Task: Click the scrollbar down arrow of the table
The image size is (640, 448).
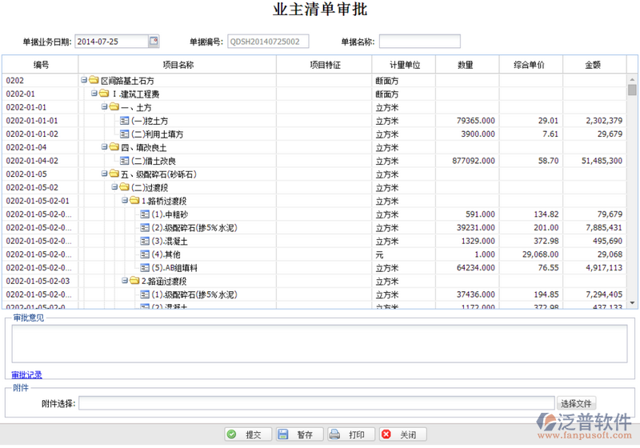Action: click(x=632, y=302)
